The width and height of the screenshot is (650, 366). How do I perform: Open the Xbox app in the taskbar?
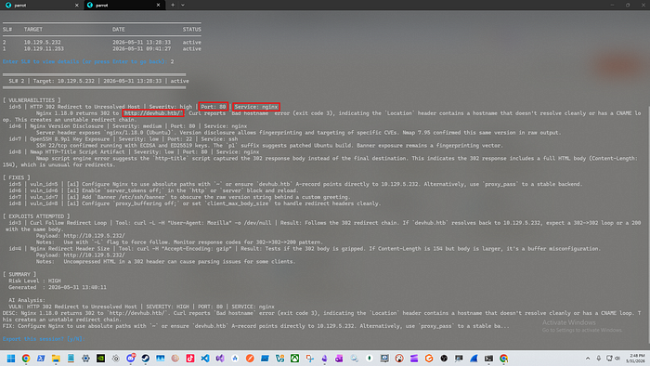click(x=294, y=359)
